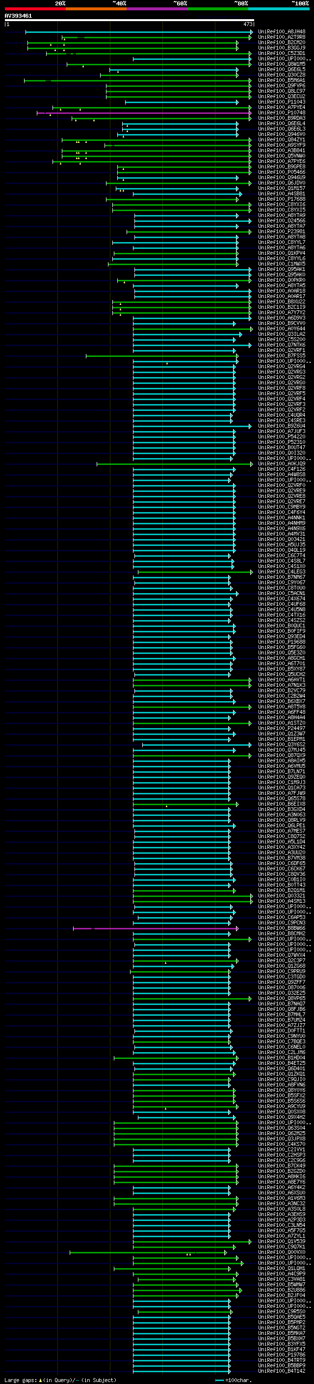Open hit UniRef100_B3GGJ9
The image size is (314, 1384).
tap(282, 48)
